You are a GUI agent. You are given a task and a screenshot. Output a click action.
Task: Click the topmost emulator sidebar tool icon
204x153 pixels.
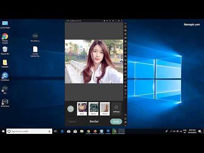(125, 26)
